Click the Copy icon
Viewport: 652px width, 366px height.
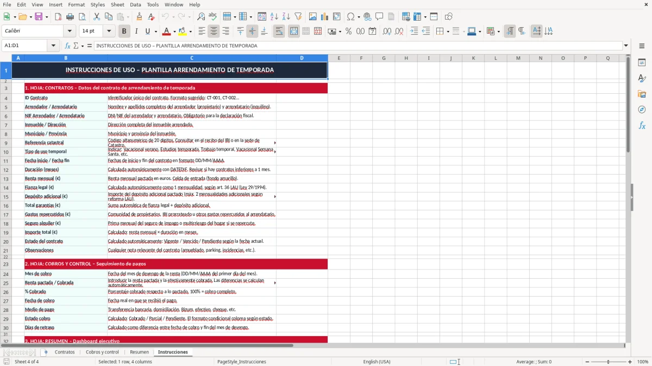click(109, 17)
